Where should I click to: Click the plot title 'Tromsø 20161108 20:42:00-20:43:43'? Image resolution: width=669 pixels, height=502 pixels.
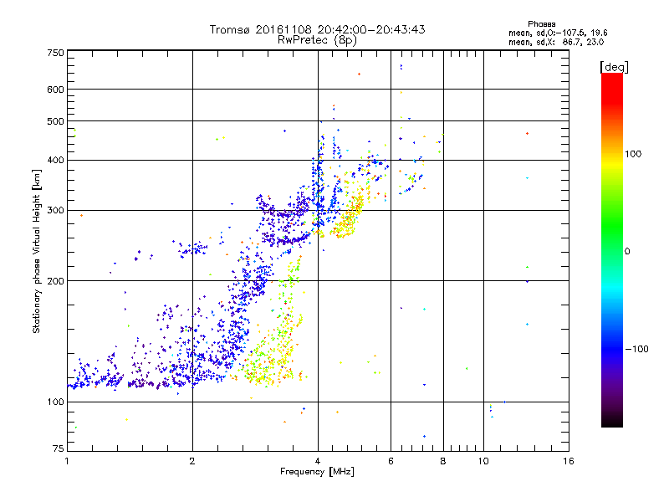(x=317, y=29)
